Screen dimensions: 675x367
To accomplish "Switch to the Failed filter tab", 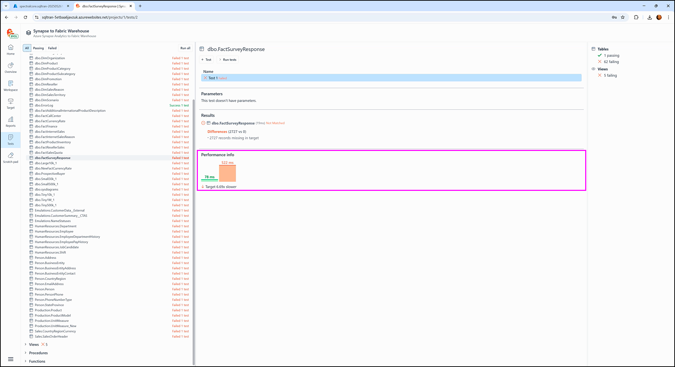I will pos(52,48).
